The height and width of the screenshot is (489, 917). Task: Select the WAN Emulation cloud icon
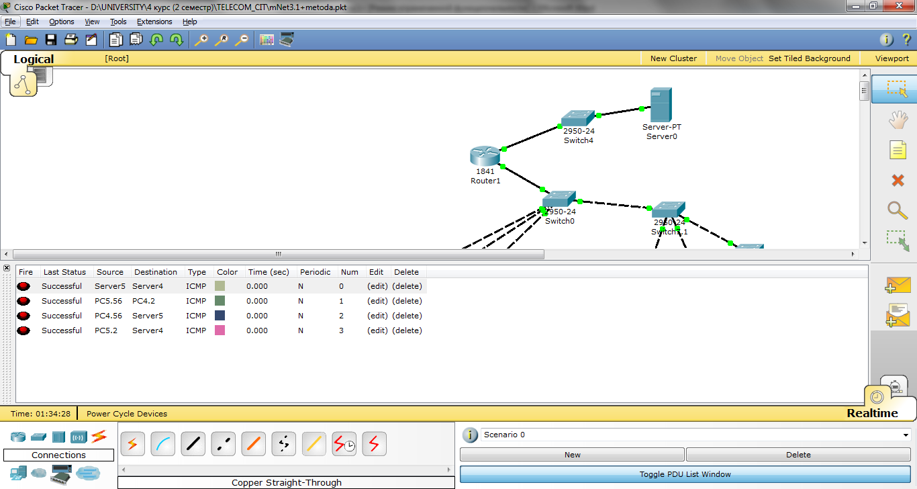(39, 474)
